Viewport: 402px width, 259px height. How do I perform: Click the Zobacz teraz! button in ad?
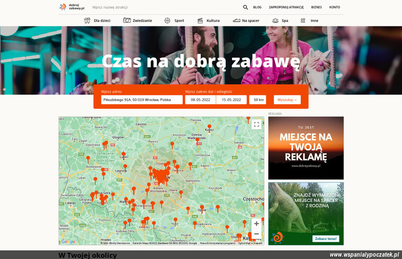pyautogui.click(x=326, y=239)
